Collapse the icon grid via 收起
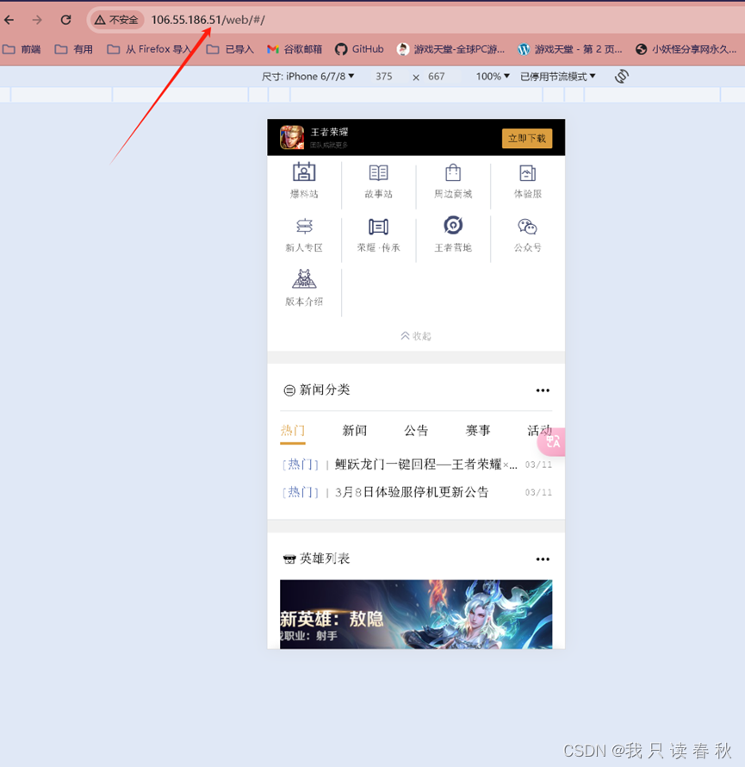Viewport: 745px width, 767px height. pos(416,336)
